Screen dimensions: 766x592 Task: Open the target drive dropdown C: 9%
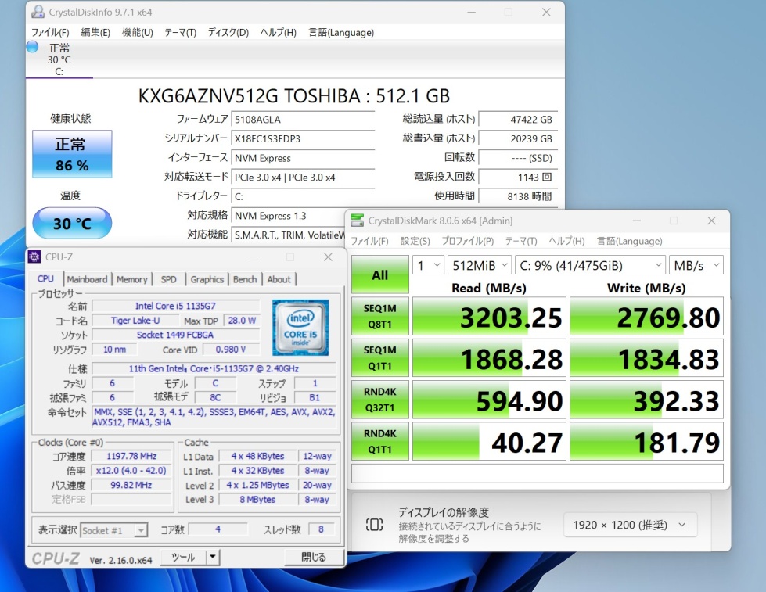590,265
